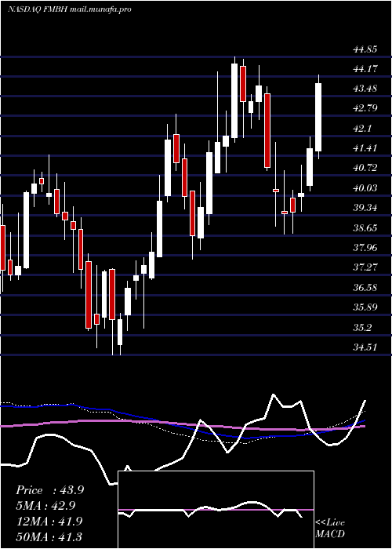Click the NASDAQ FMBH chart title text
392x549 pixels.
(x=69, y=9)
